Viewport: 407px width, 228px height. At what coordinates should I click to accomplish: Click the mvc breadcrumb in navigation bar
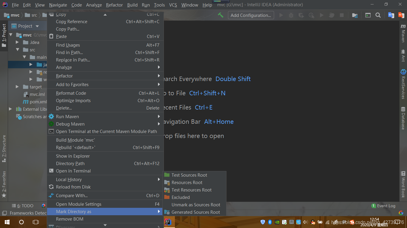pos(12,15)
